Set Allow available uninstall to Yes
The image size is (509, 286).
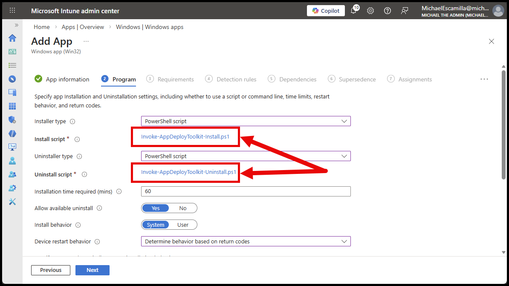pyautogui.click(x=156, y=208)
